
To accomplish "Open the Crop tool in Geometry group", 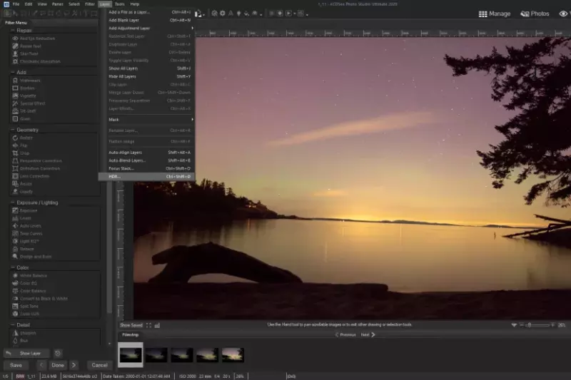I will pyautogui.click(x=26, y=153).
